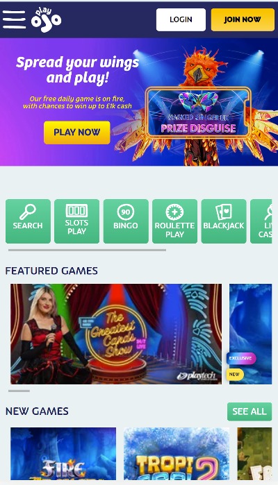Open the Tropicool 2 game thumbnail
The width and height of the screenshot is (278, 485).
(x=177, y=454)
